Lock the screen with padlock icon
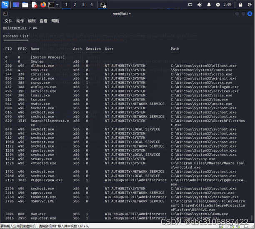 pyautogui.click(x=240, y=5)
